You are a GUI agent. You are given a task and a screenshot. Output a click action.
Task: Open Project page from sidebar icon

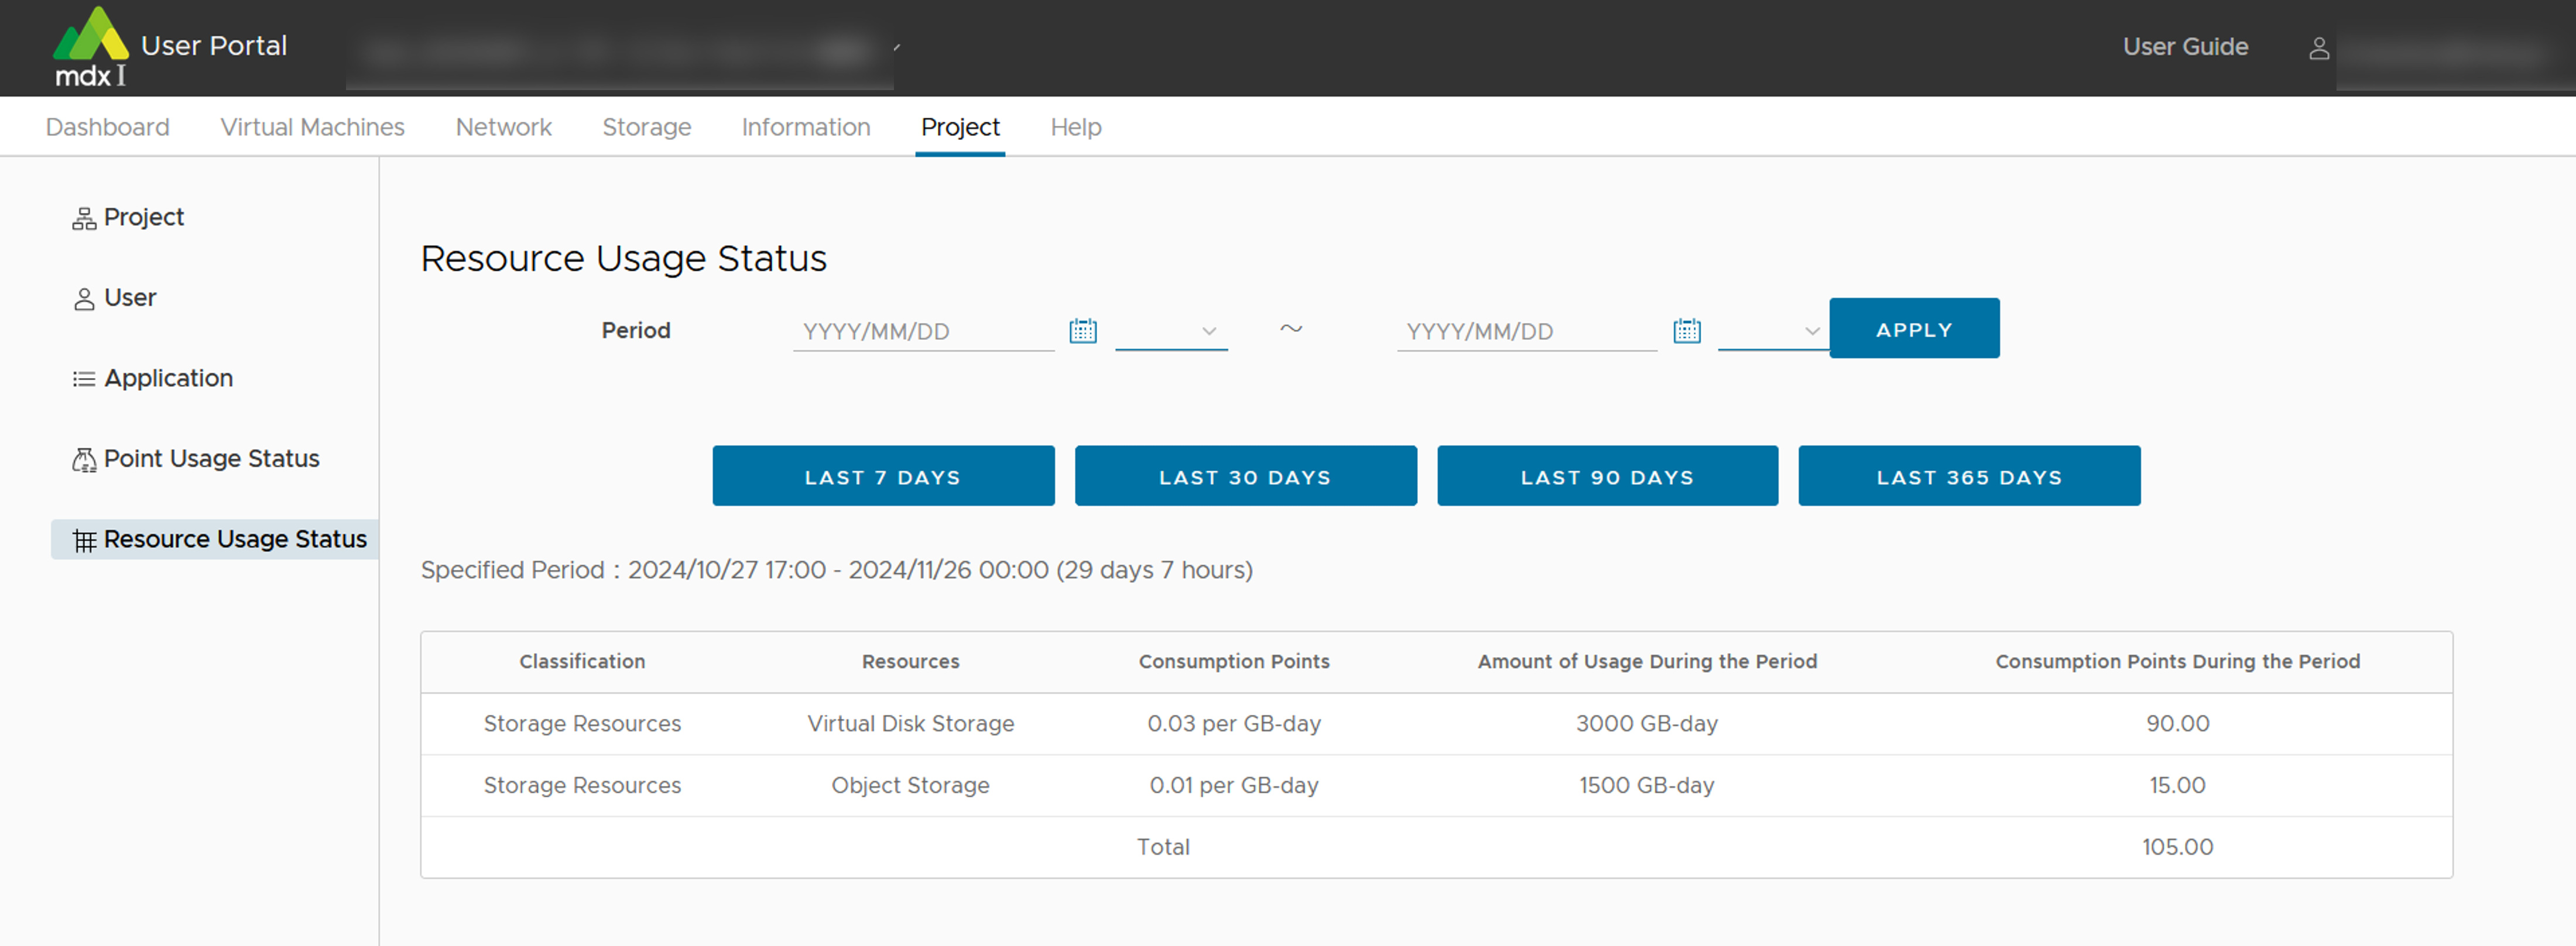[x=84, y=219]
